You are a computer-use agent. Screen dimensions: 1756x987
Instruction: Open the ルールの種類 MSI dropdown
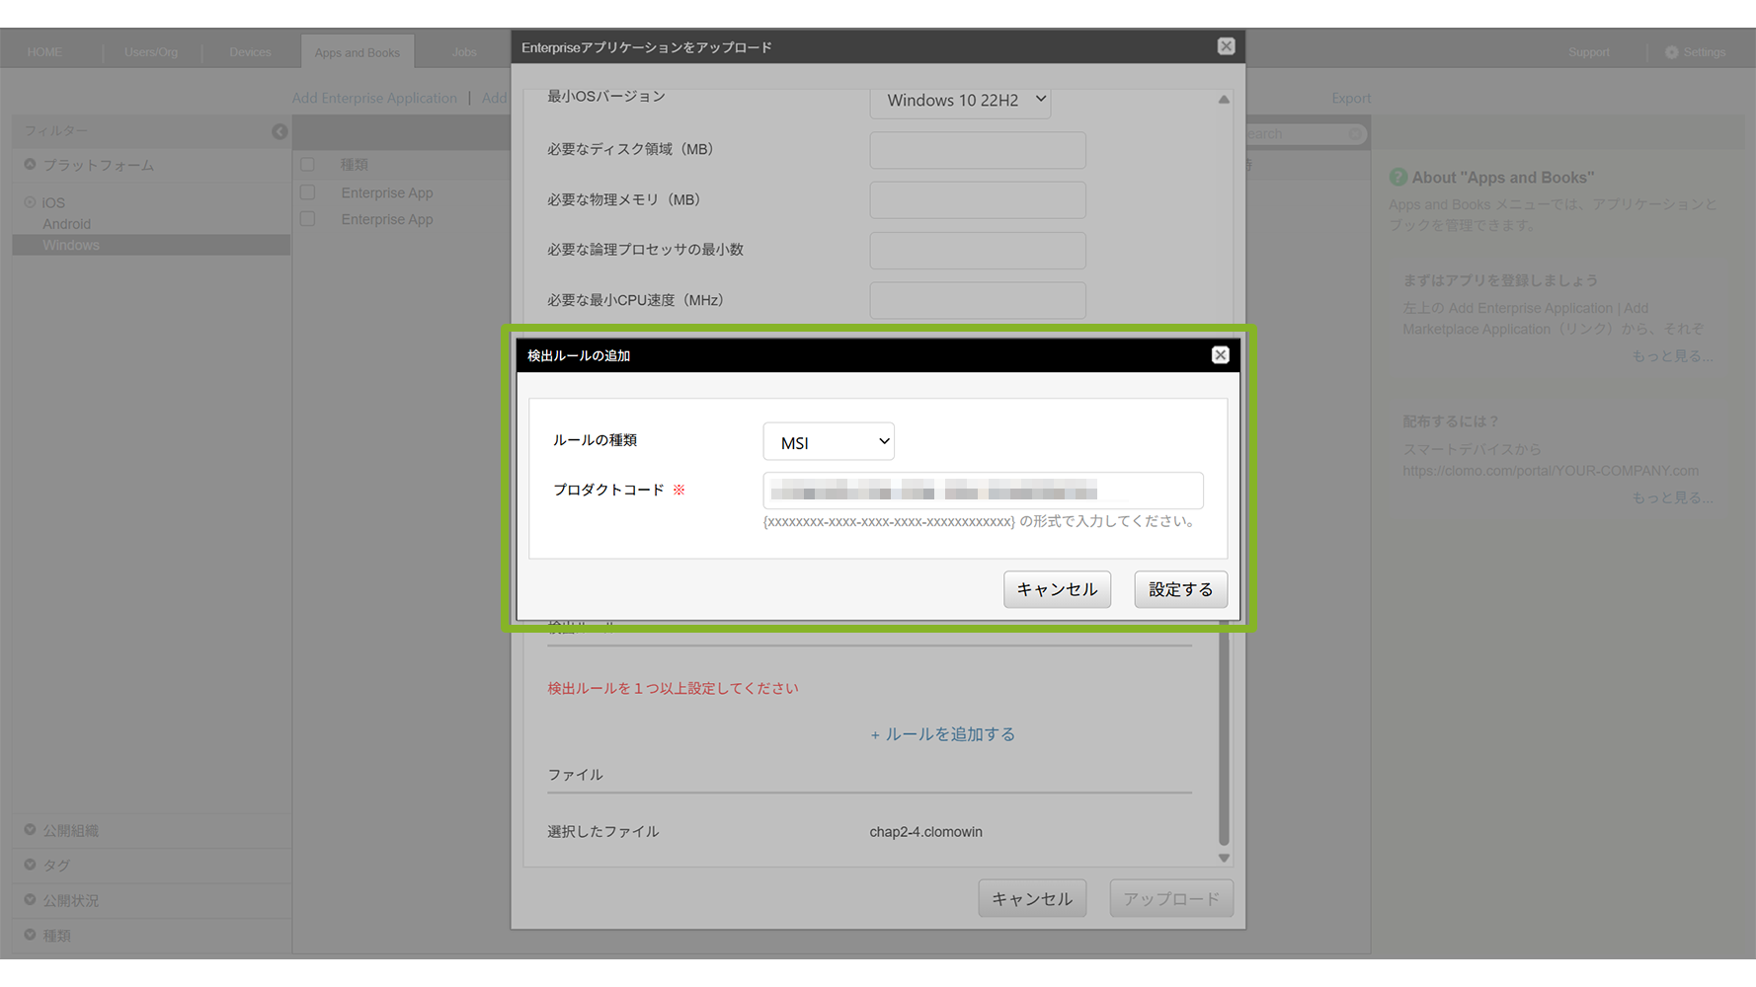828,442
